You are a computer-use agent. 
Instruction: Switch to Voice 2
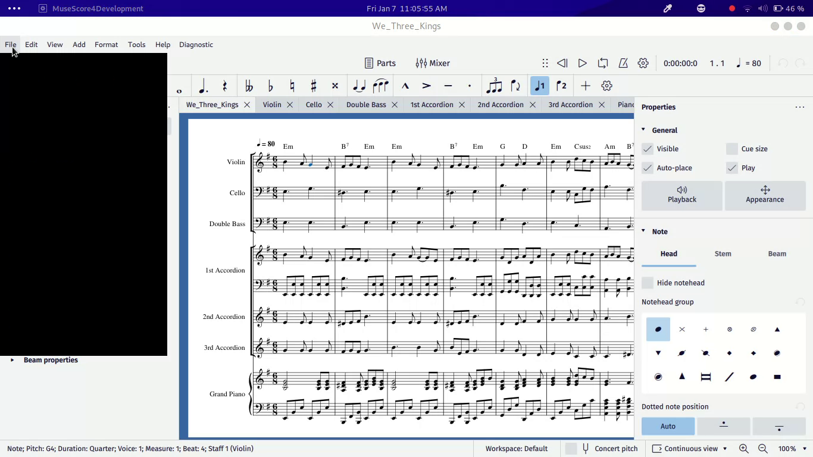561,86
